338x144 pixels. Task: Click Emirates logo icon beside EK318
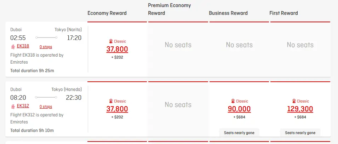tap(13, 46)
